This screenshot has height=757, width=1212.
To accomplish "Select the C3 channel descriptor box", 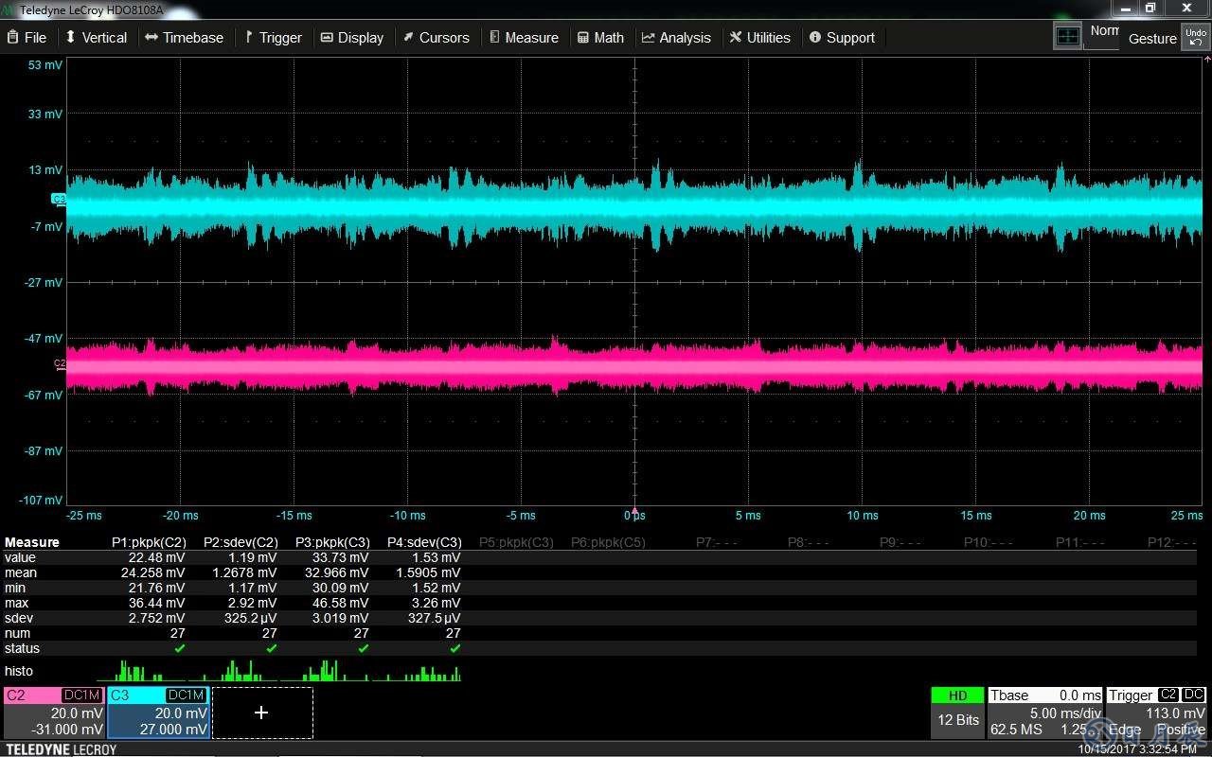I will [x=158, y=713].
